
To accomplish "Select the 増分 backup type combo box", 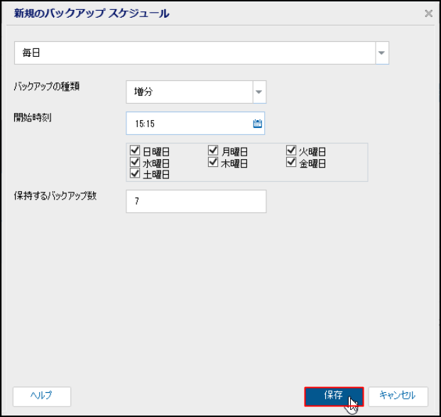I will (x=189, y=91).
